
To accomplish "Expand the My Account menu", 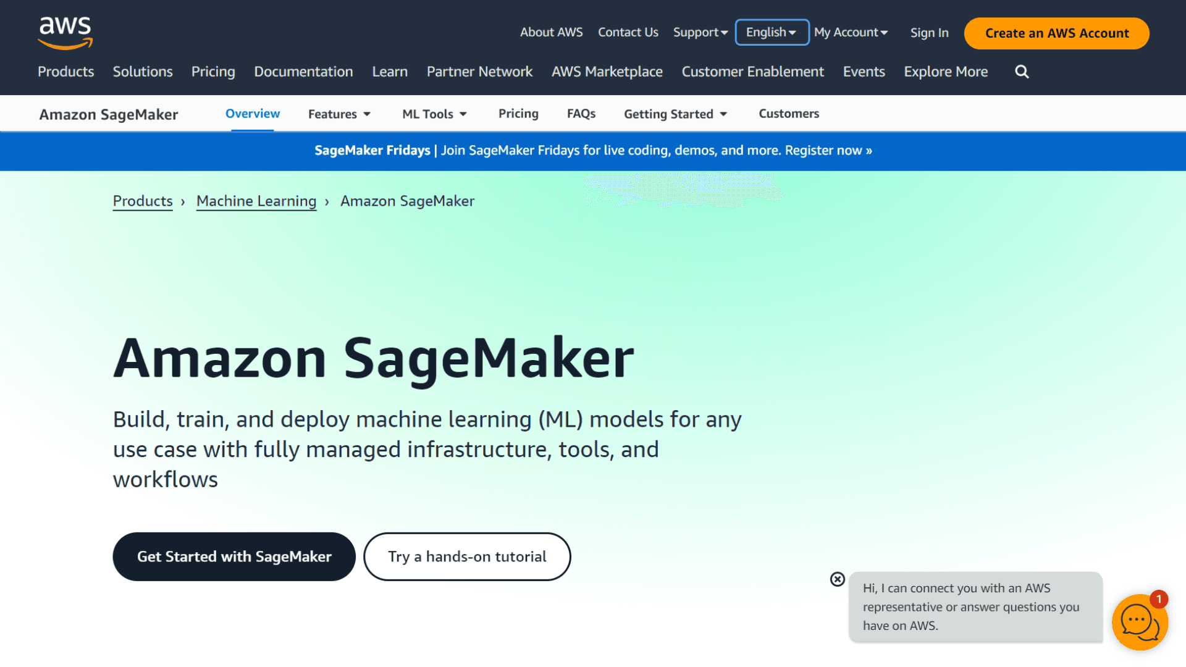I will click(851, 32).
